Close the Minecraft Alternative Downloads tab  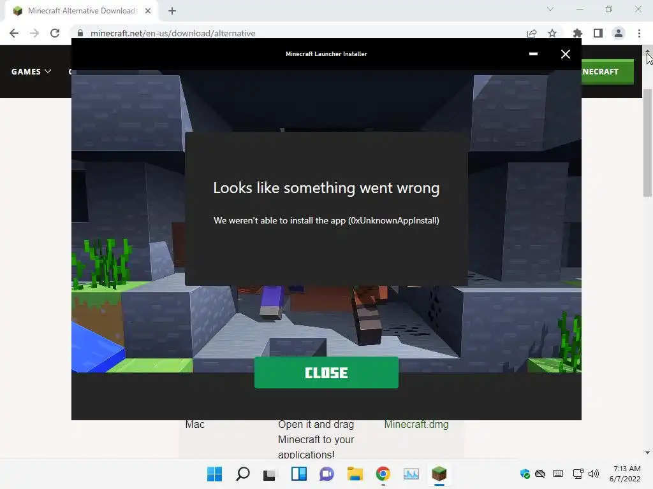click(148, 11)
